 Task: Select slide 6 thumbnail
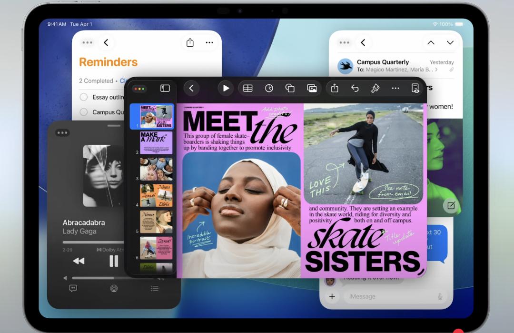pos(156,248)
